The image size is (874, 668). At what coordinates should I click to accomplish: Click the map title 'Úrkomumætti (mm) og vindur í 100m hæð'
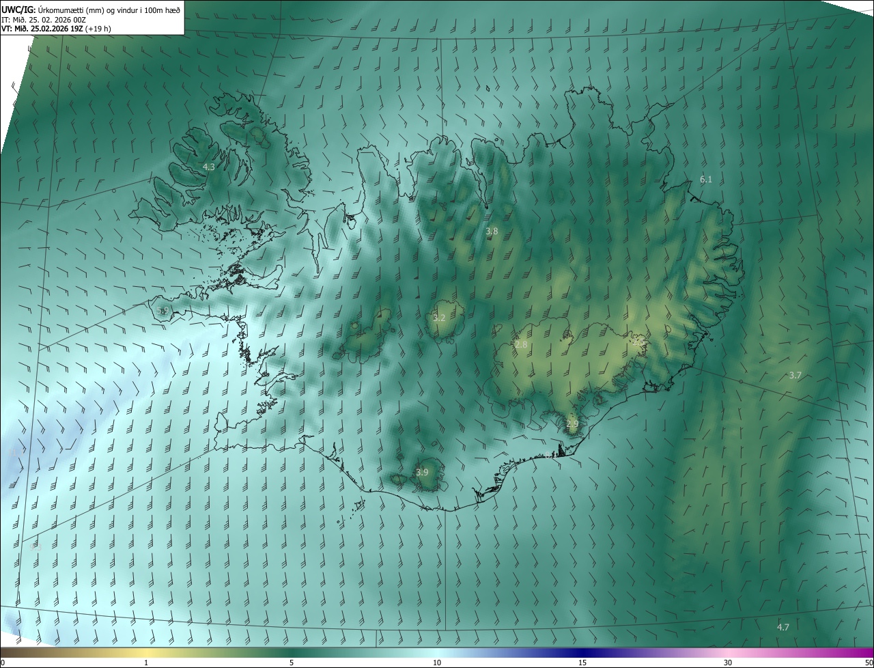click(108, 10)
